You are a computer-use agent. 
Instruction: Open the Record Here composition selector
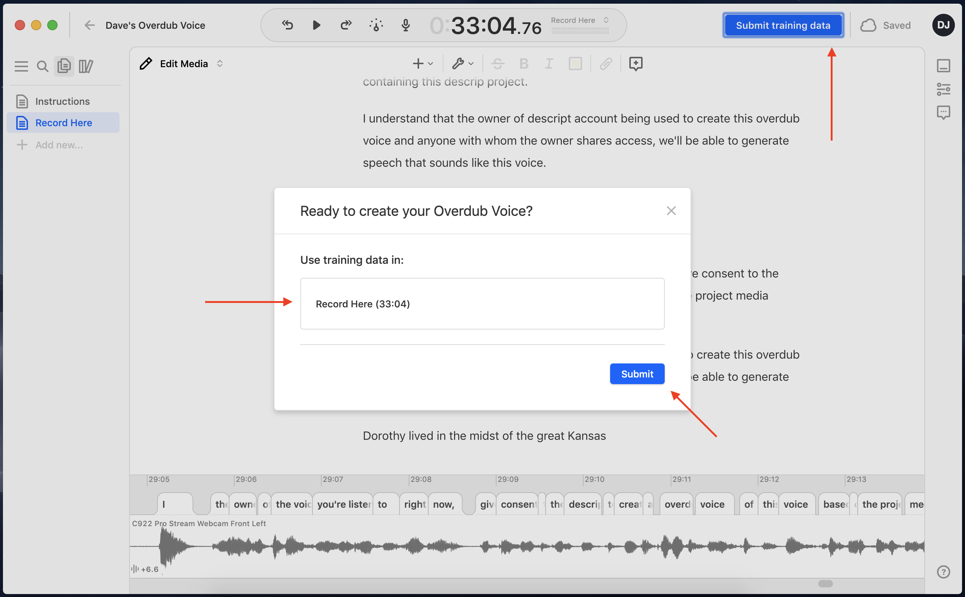coord(580,21)
